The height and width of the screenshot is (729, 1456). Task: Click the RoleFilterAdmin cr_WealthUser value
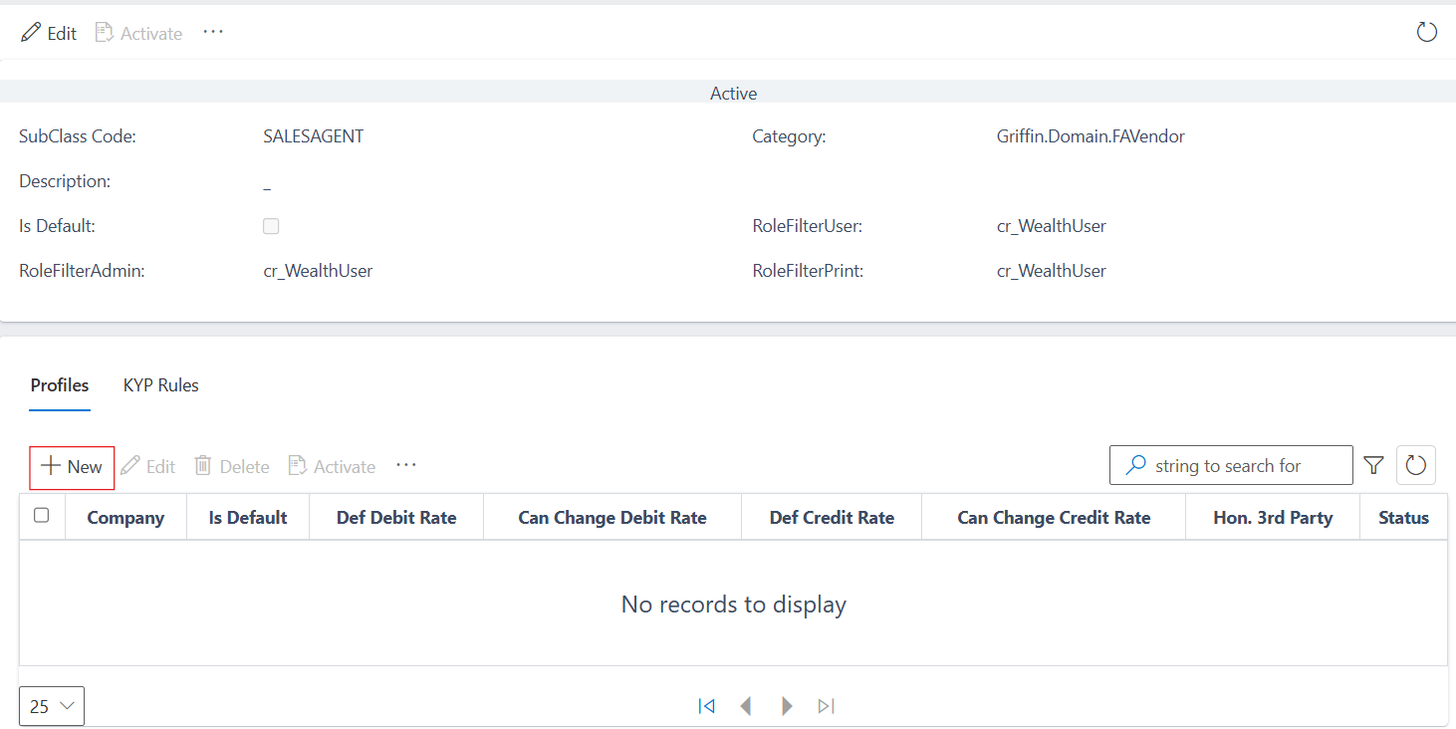(318, 271)
